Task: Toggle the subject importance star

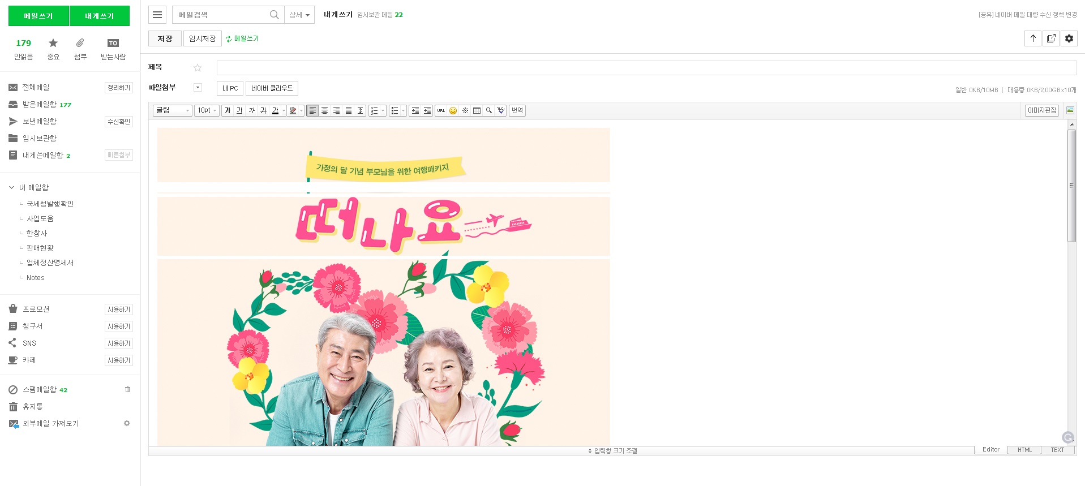Action: coord(198,68)
